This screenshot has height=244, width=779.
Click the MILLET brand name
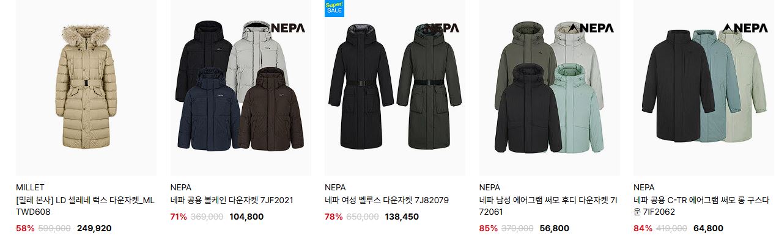tap(30, 187)
